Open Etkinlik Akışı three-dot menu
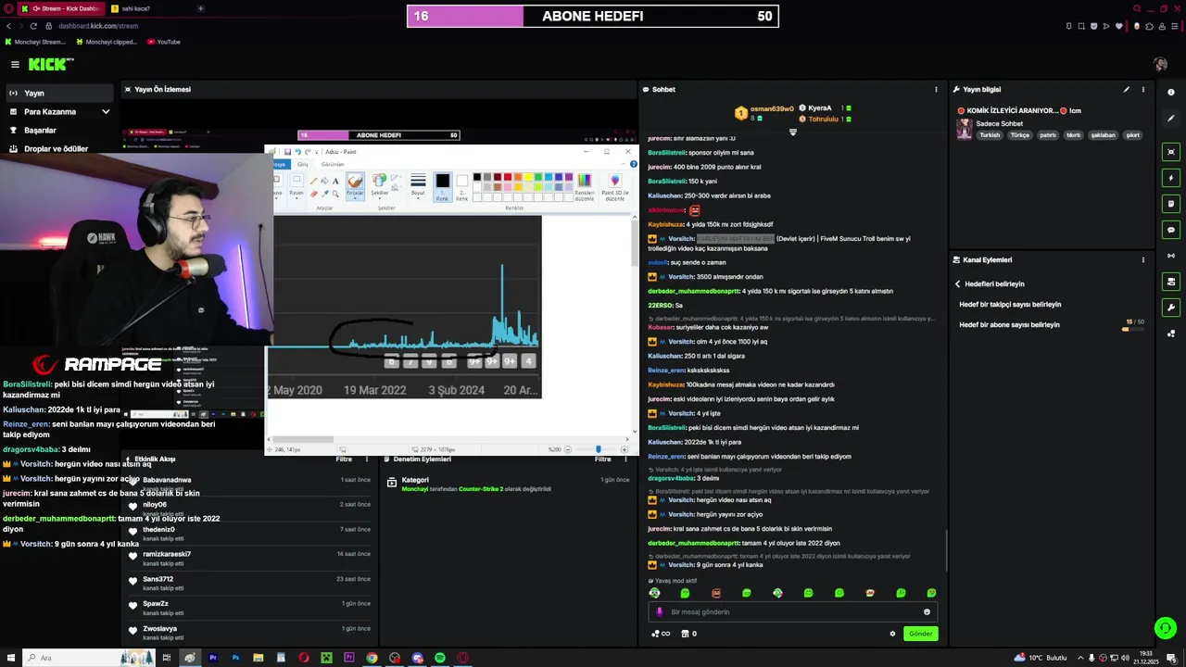Viewport: 1186px width, 667px height. (x=367, y=459)
